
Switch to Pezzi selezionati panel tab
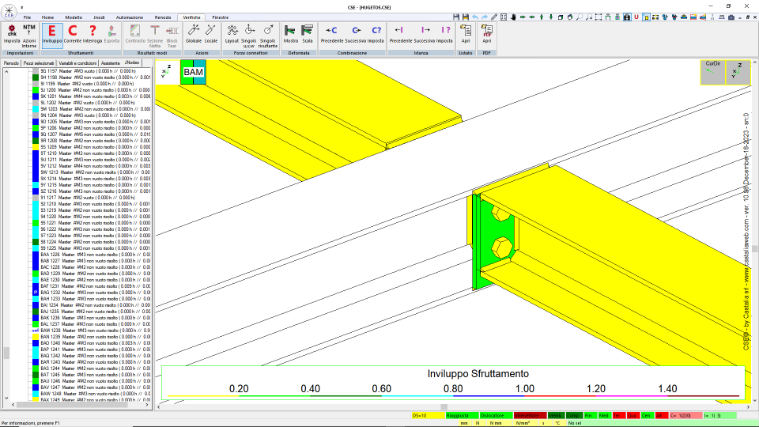(x=39, y=63)
